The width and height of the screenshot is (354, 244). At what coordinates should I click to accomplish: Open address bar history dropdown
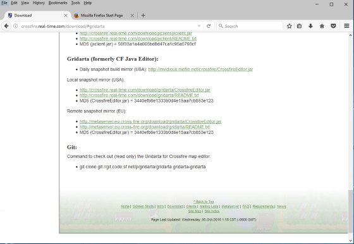point(199,26)
